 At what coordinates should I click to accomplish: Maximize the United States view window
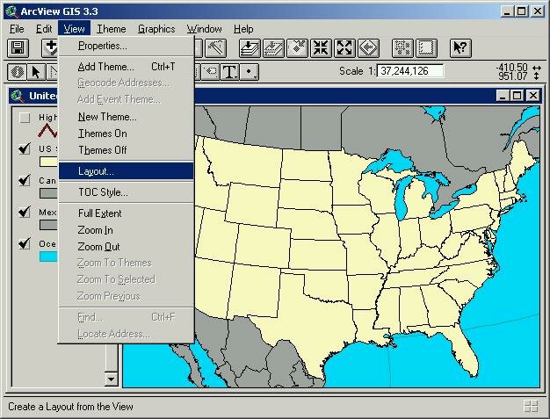[x=517, y=96]
